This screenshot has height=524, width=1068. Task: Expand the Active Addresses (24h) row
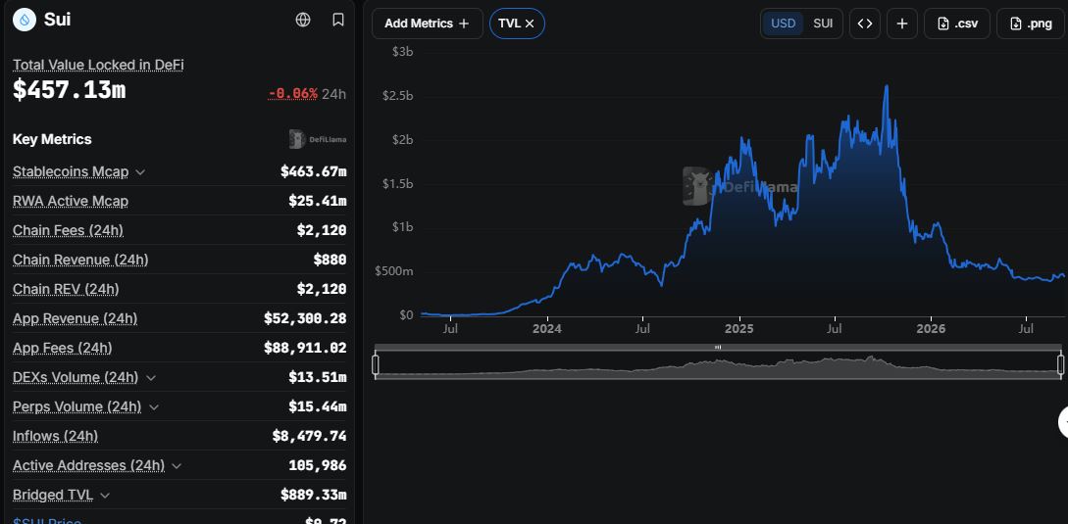[x=177, y=466]
